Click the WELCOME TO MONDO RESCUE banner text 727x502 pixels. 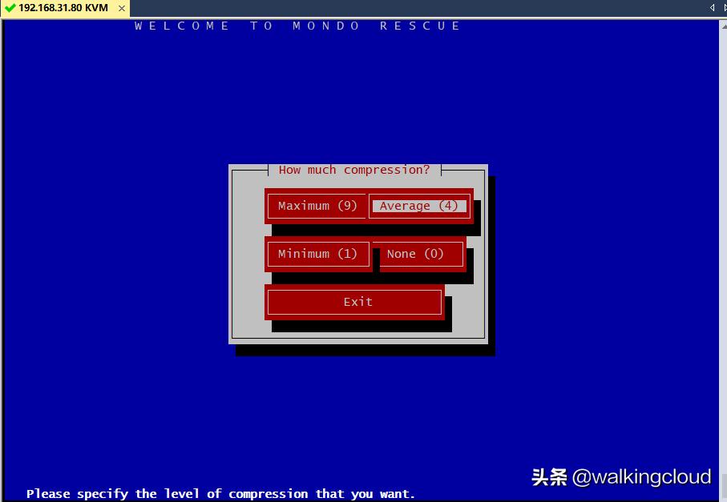pos(296,26)
